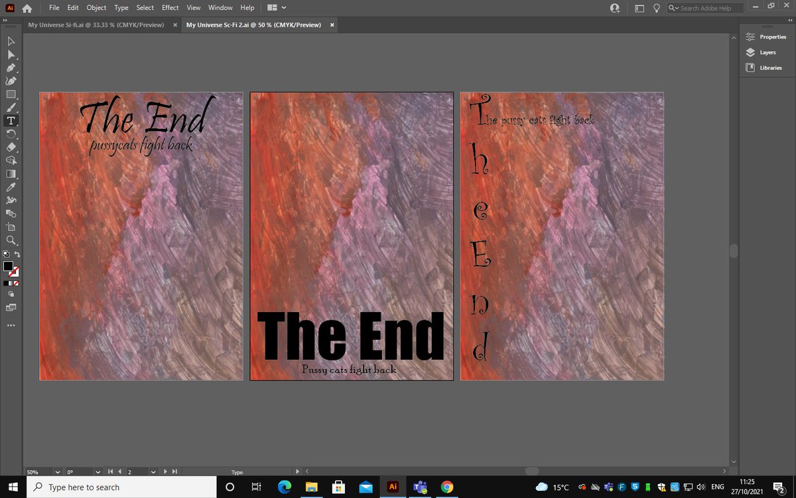
Task: Click the big bold "The End" text
Action: pyautogui.click(x=351, y=335)
